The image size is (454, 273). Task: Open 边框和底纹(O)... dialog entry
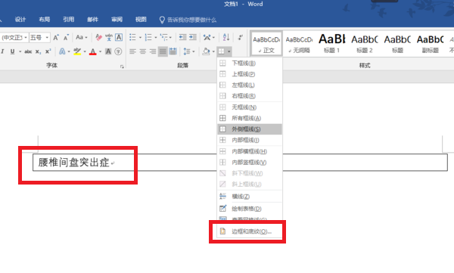tap(250, 231)
